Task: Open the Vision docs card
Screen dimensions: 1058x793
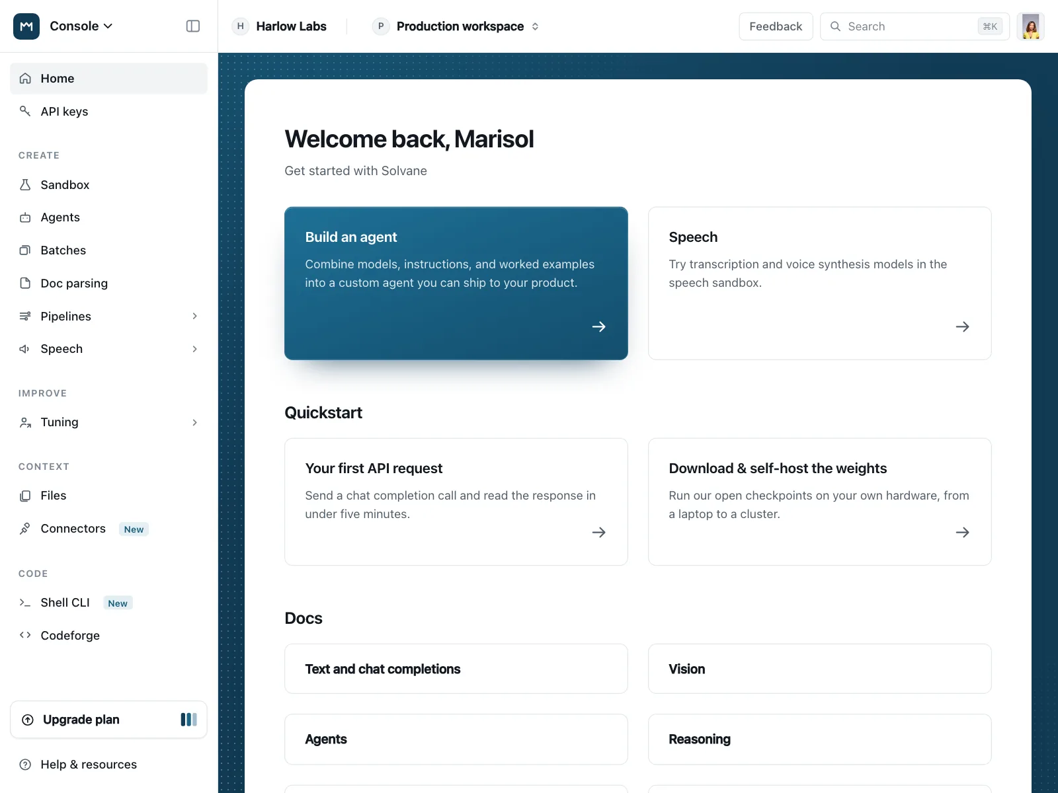Action: click(x=820, y=669)
